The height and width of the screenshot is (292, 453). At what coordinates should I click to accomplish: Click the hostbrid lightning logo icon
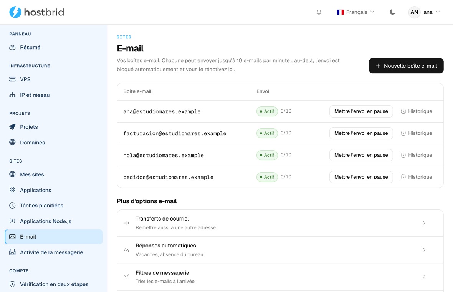(15, 12)
